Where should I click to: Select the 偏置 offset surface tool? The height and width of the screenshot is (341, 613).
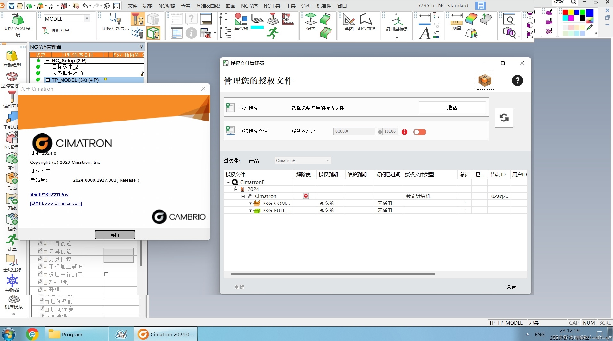311,22
